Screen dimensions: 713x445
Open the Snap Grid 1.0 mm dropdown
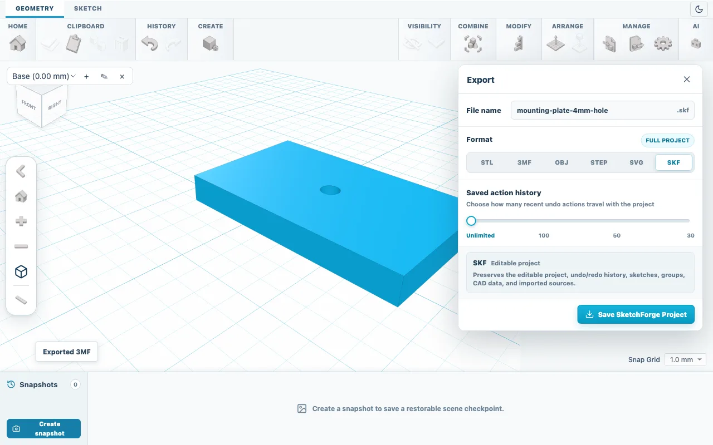click(x=686, y=360)
